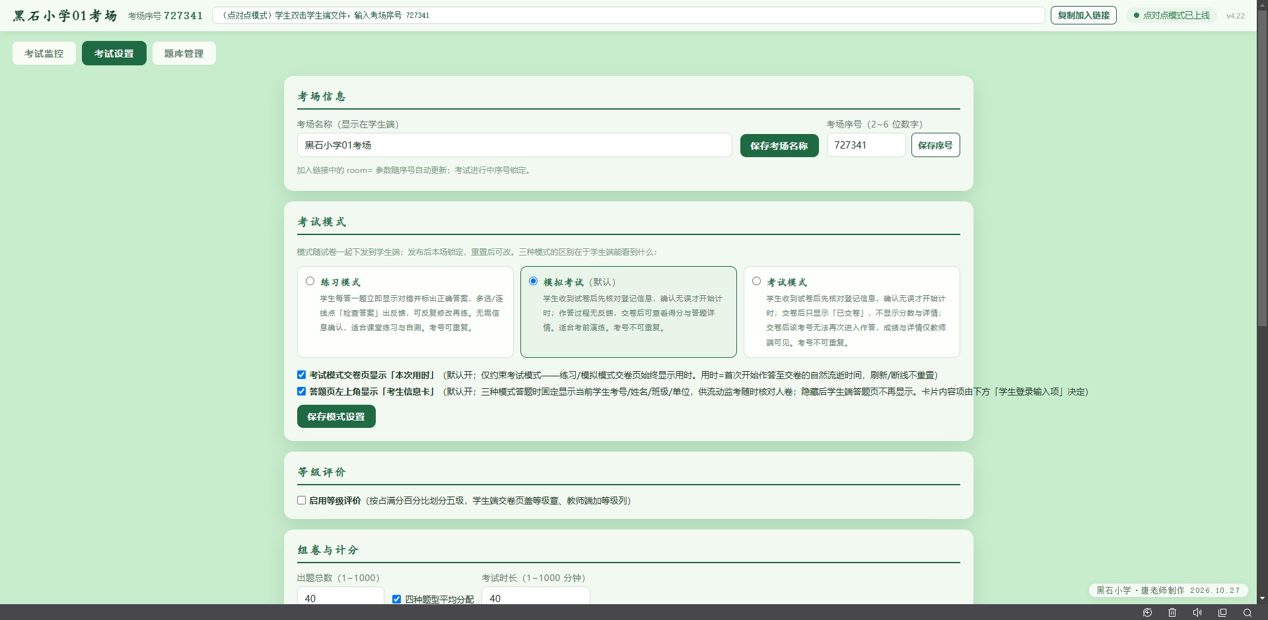Click the 保存考场名称 button
This screenshot has height=620, width=1268.
coord(779,146)
